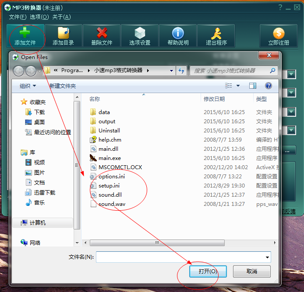Click the file name (文件名) input field
This screenshot has height=292, width=304.
(x=183, y=257)
